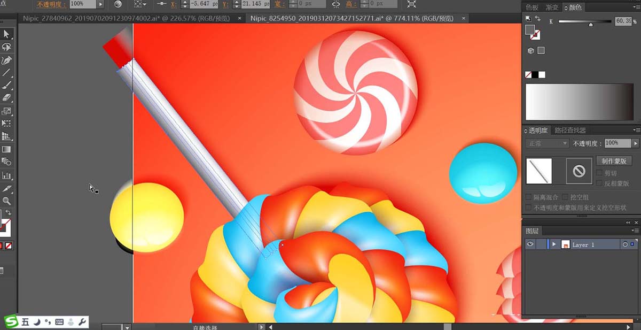Screen dimensions: 641x330
Task: Toggle Layer 1 lock column
Action: 541,244
